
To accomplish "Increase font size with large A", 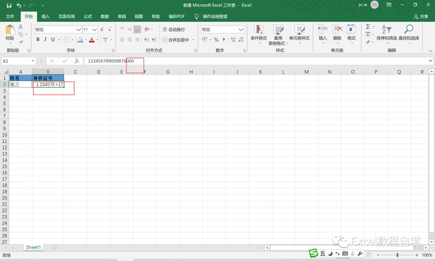I will [x=102, y=29].
